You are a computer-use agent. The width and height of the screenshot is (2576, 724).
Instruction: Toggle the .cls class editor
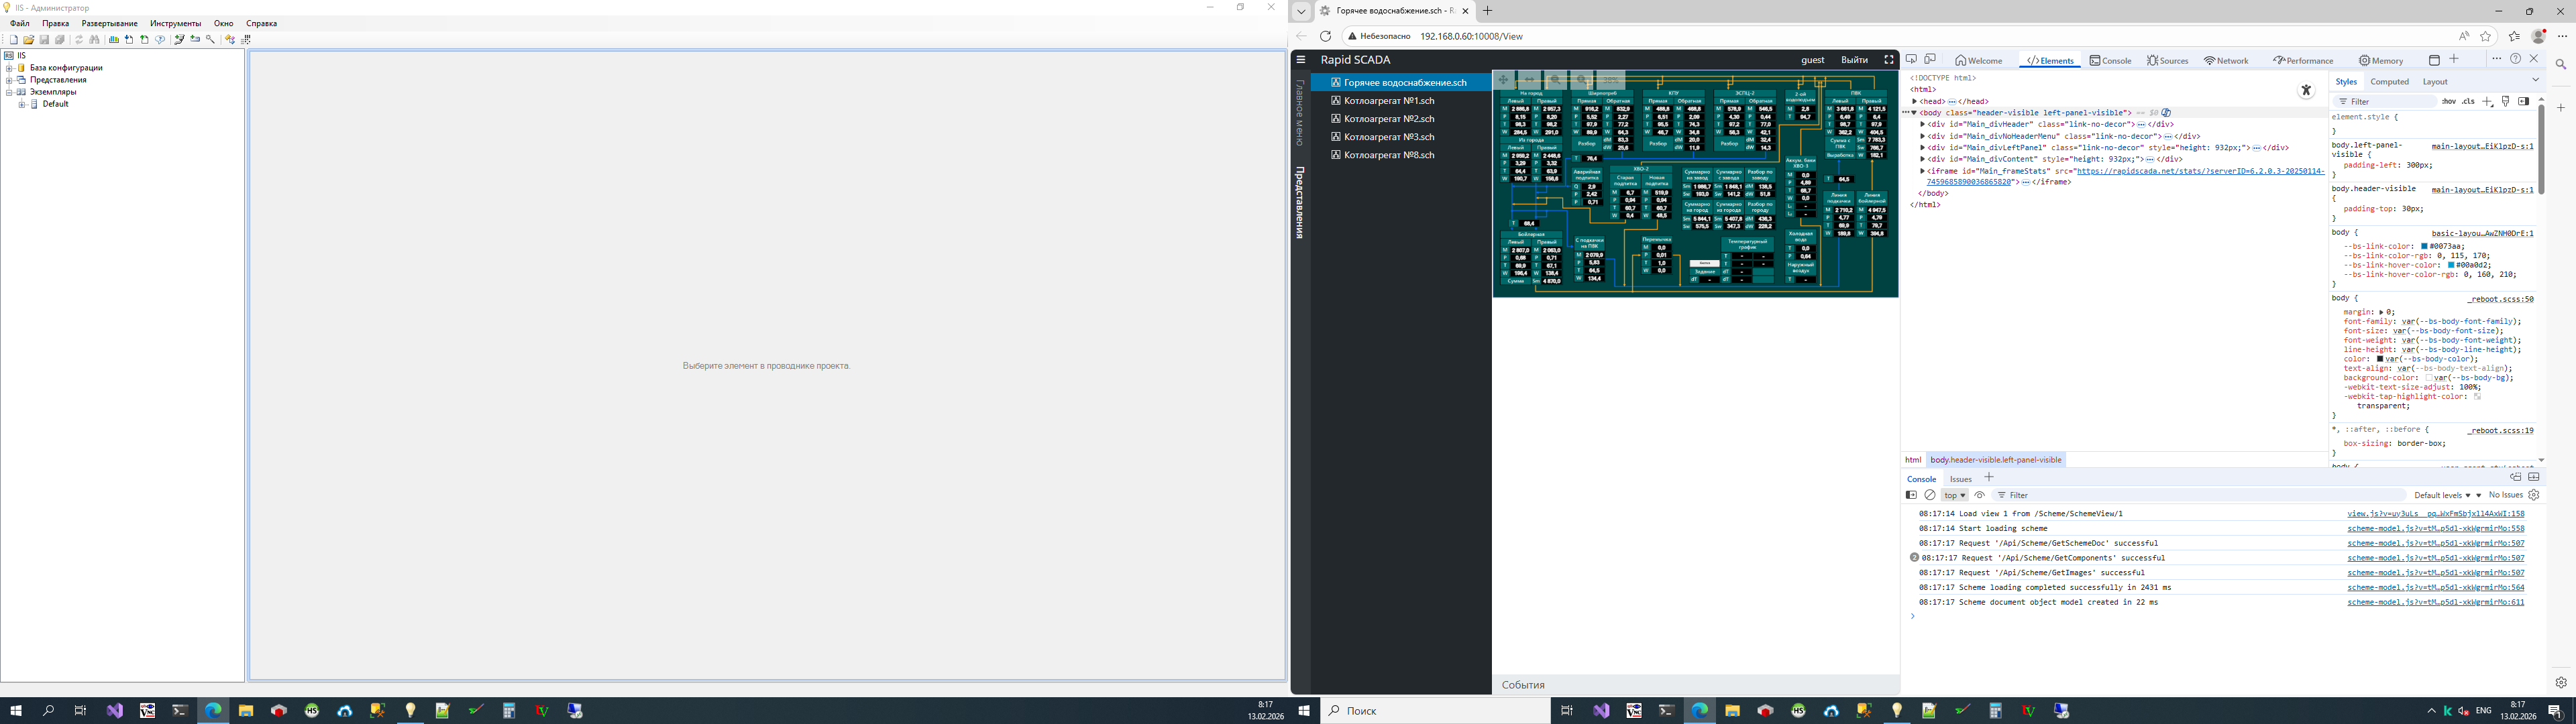tap(2468, 101)
